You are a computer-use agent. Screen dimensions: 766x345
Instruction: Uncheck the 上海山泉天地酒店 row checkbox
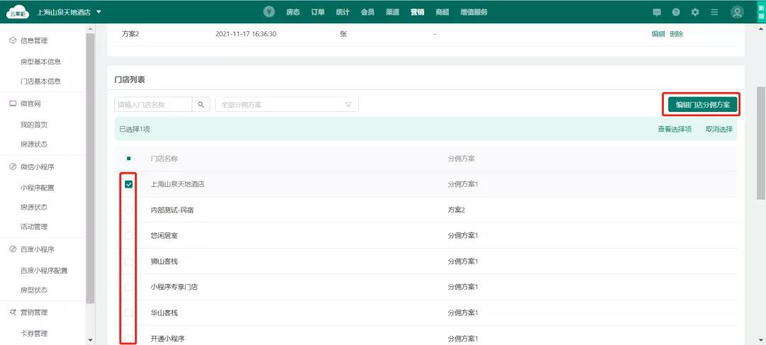click(128, 184)
